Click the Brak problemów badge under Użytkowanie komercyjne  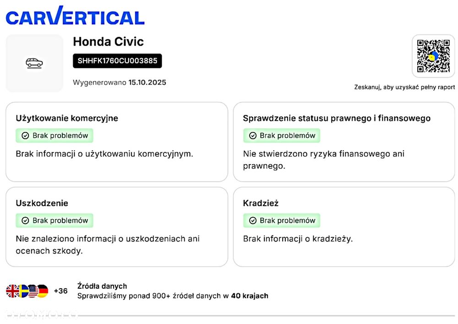(x=55, y=136)
